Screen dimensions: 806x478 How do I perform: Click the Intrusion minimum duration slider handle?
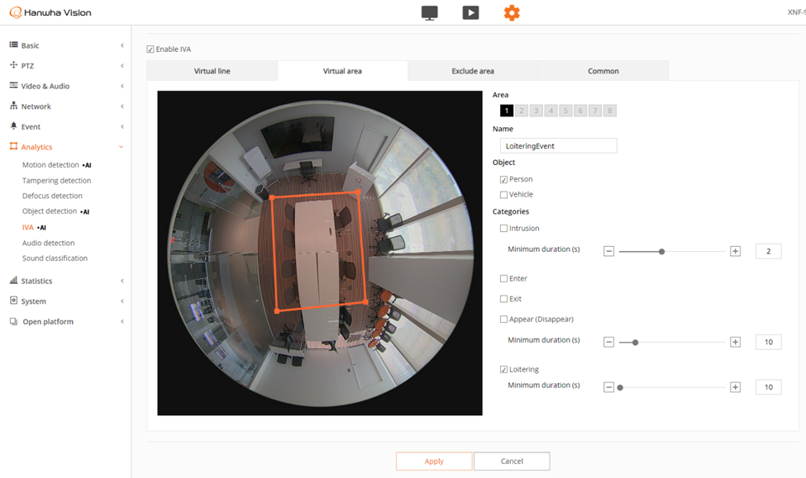[661, 252]
